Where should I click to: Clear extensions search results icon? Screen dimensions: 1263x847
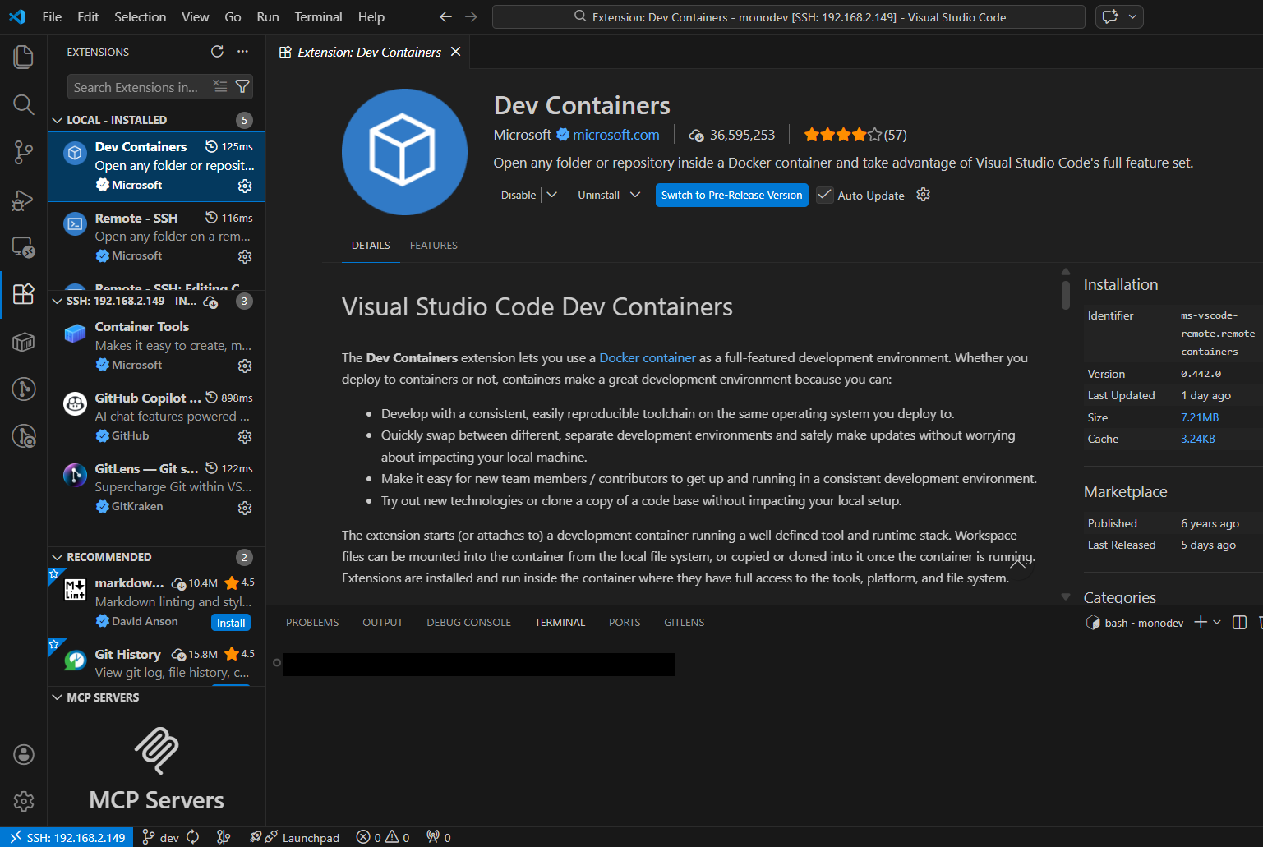pyautogui.click(x=220, y=86)
